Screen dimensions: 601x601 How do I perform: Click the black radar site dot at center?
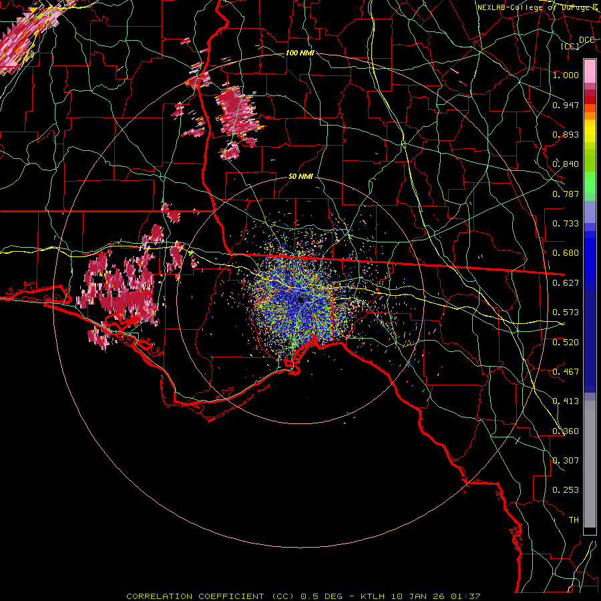[x=300, y=300]
